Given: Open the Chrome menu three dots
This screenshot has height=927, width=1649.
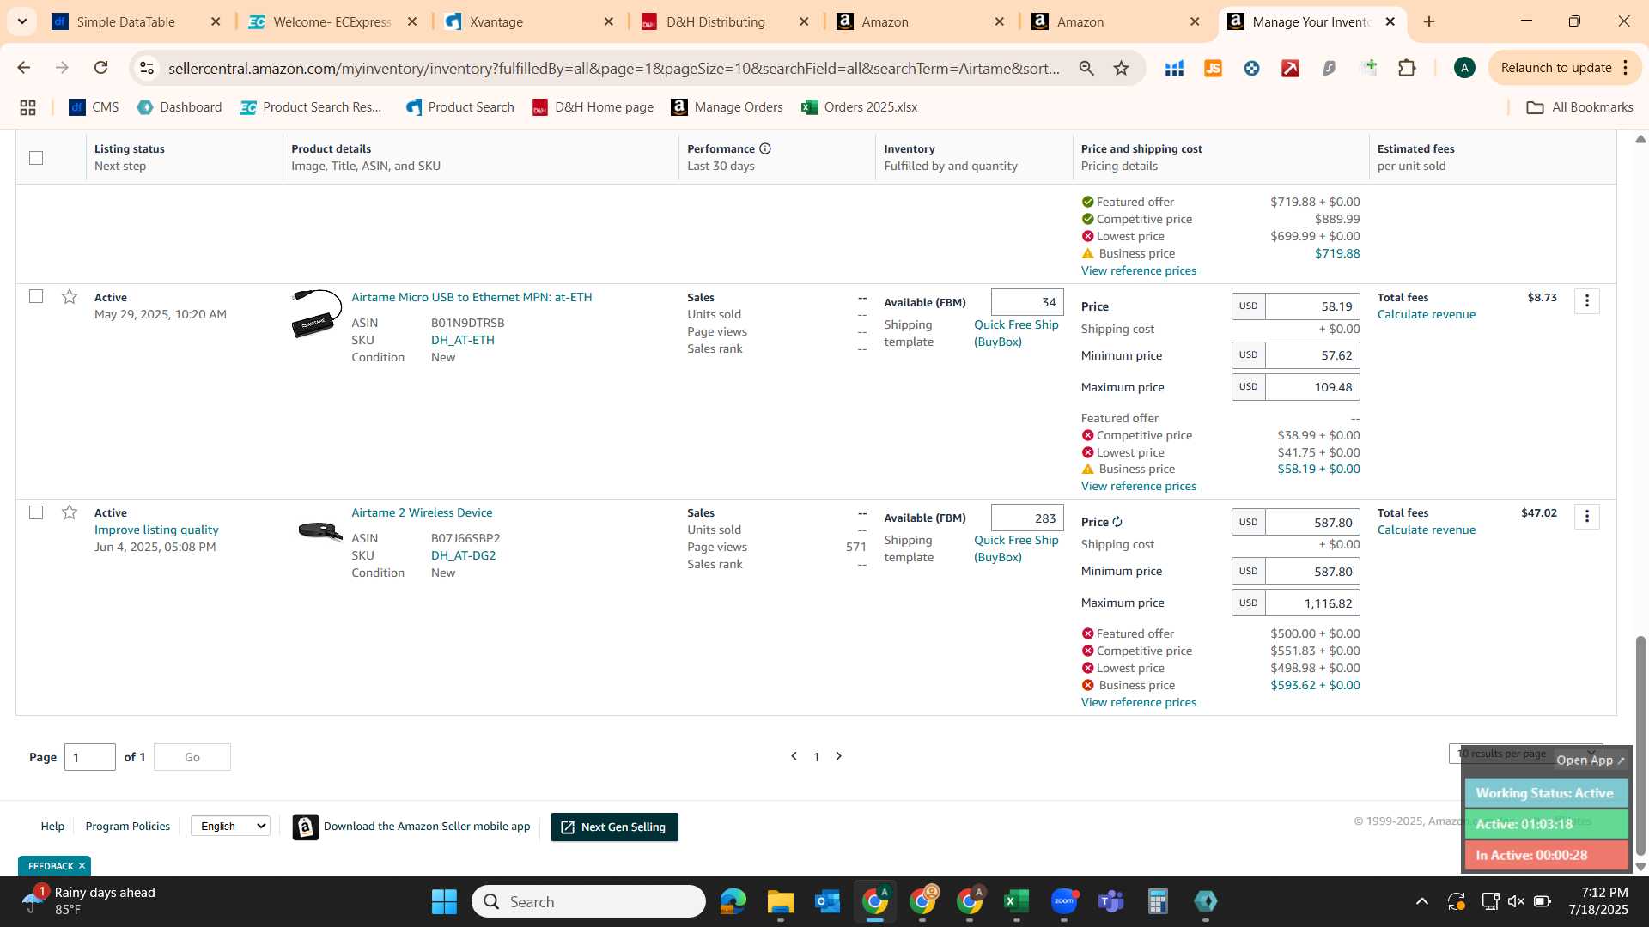Looking at the screenshot, I should [x=1626, y=68].
